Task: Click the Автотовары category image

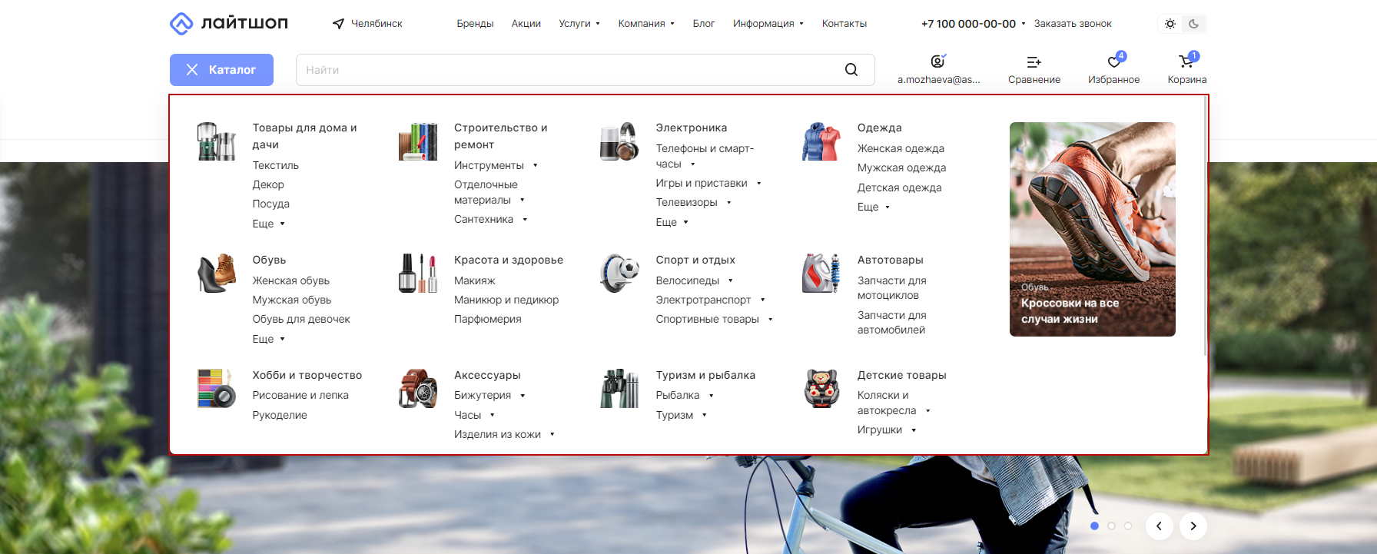Action: pyautogui.click(x=821, y=274)
